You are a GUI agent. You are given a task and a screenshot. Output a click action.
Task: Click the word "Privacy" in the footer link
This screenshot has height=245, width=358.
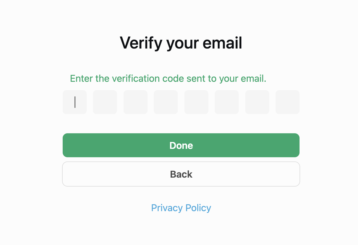(x=167, y=208)
